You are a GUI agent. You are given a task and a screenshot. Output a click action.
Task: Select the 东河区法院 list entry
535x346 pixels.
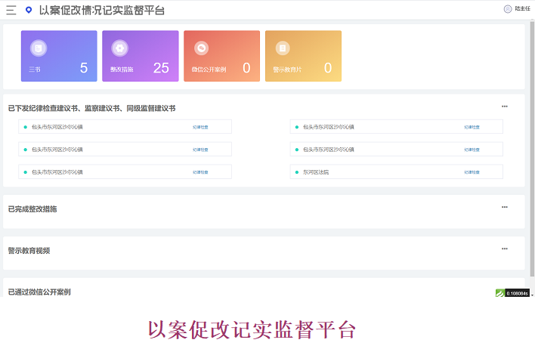tap(316, 172)
